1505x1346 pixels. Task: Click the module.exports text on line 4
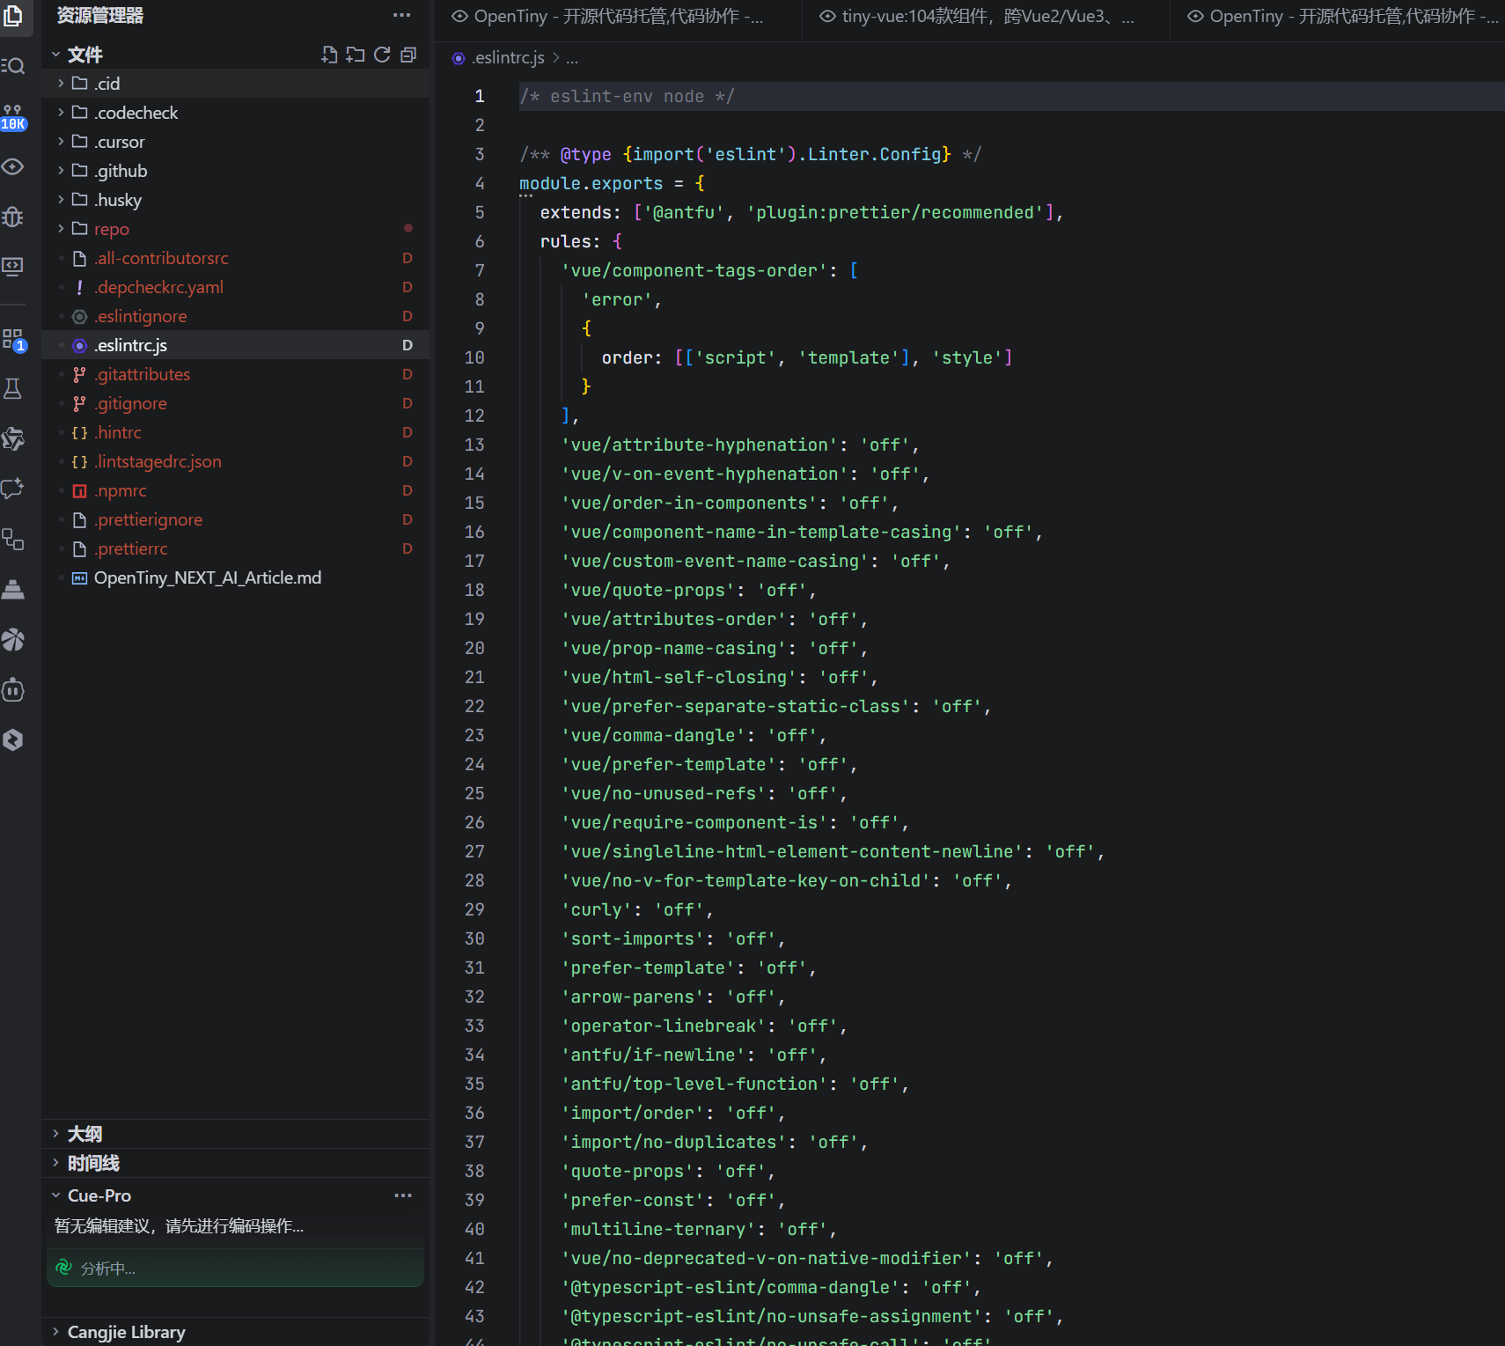pyautogui.click(x=591, y=183)
